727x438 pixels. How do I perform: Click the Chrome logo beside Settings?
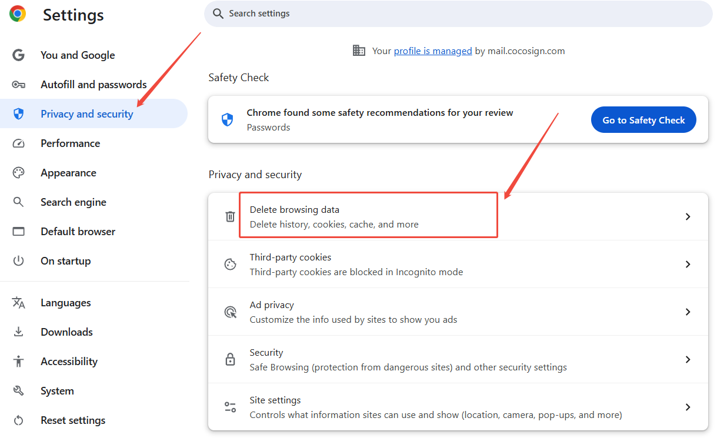pyautogui.click(x=18, y=14)
